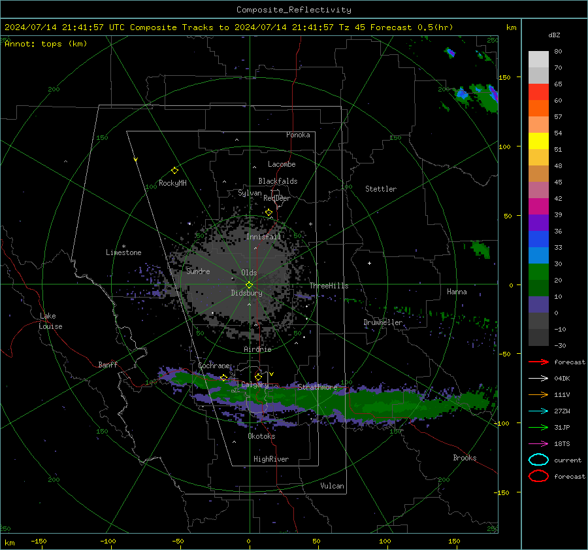Viewport: 588px width, 550px height.
Task: Click the bright green 30-20 dBZ swatch
Action: (x=538, y=272)
